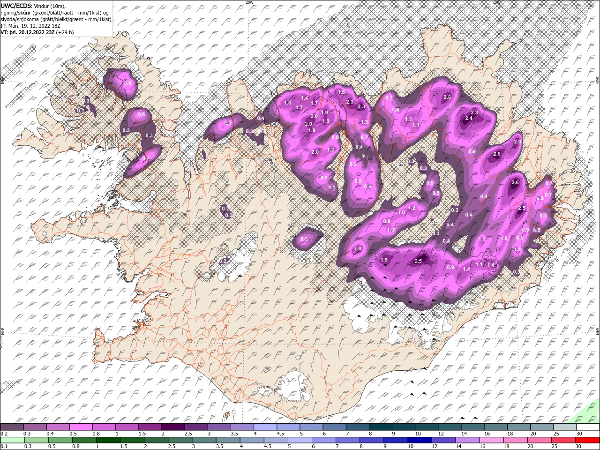Click the lavender 4 swatch in top legend row
The image size is (600, 450).
click(265, 427)
